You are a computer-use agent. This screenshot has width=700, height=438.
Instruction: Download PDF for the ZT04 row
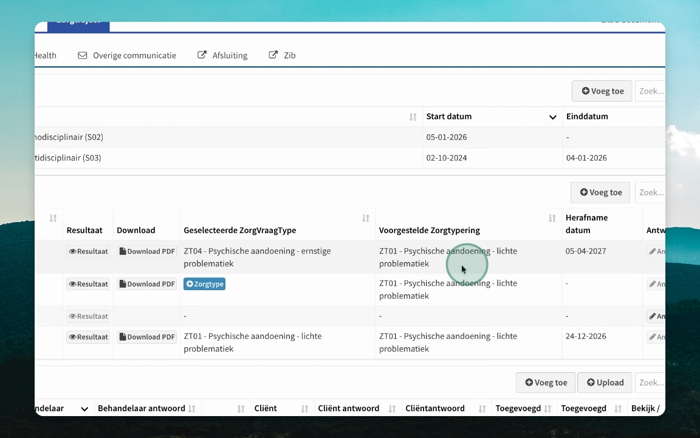tap(147, 251)
